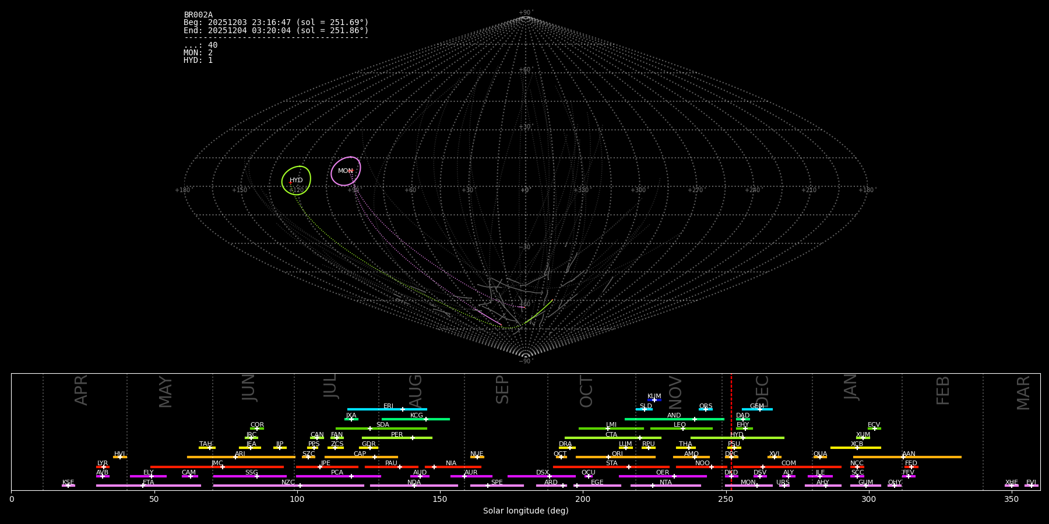Viewport: 1049px width, 524px height.
Task: Click the DAD shower label
Action: click(x=743, y=416)
